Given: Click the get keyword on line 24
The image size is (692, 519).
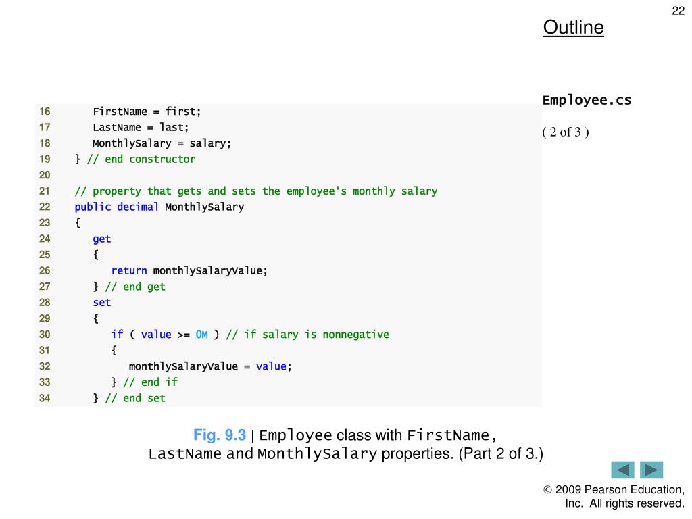Looking at the screenshot, I should [x=102, y=239].
